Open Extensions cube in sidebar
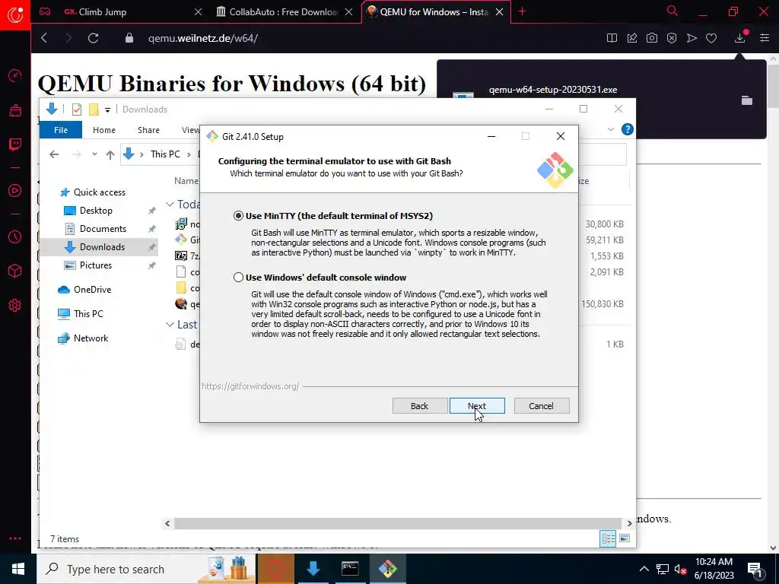Screen dimensions: 779x584 tap(15, 271)
